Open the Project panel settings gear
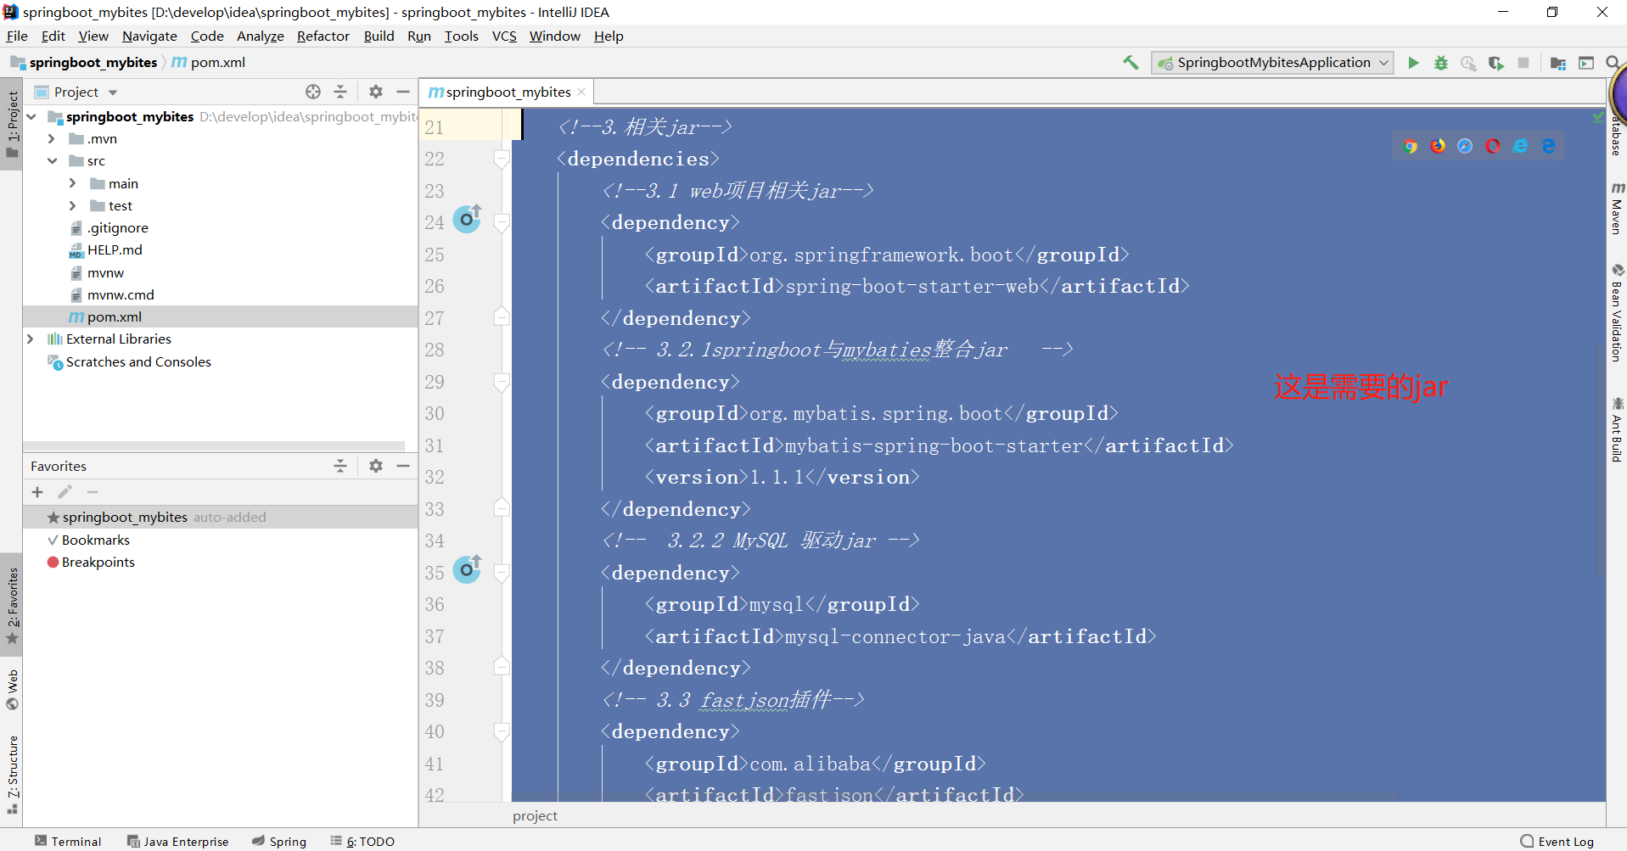 pyautogui.click(x=376, y=92)
